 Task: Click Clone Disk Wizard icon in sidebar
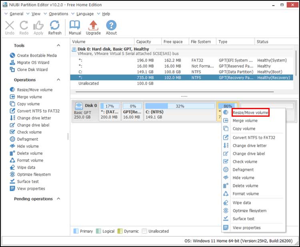(x=12, y=70)
